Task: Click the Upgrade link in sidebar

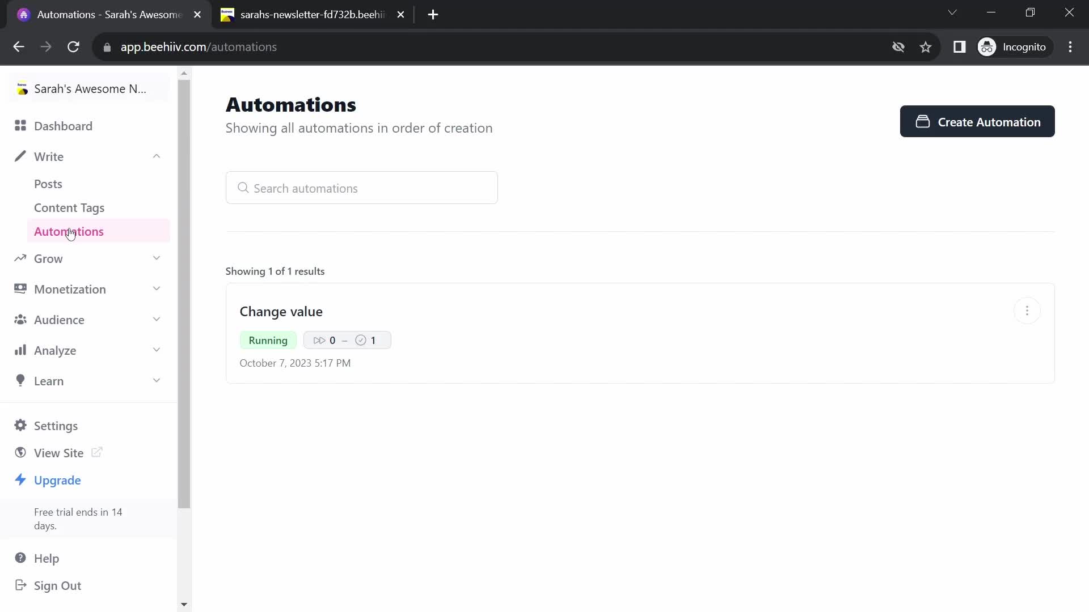Action: coord(58,481)
